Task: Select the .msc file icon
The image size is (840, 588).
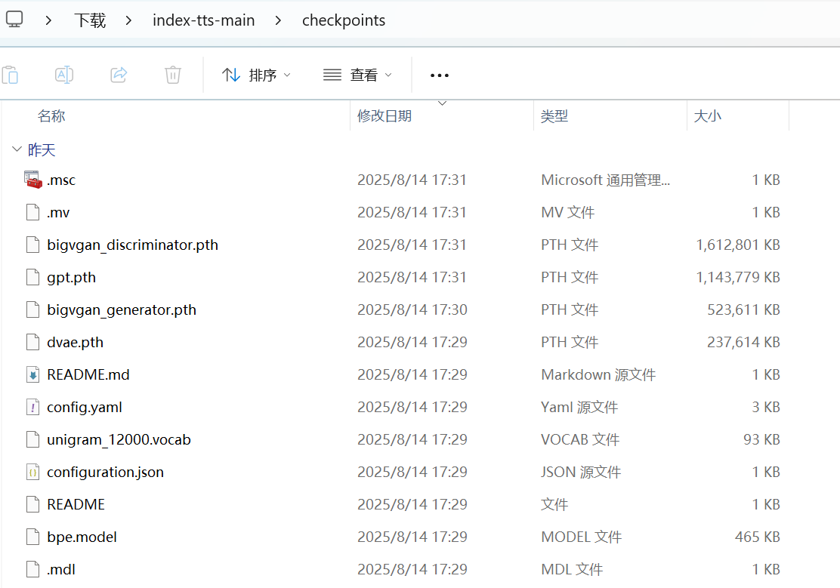Action: 32,180
